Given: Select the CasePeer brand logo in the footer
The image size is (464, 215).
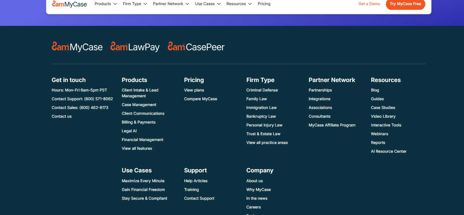Looking at the screenshot, I should (196, 47).
